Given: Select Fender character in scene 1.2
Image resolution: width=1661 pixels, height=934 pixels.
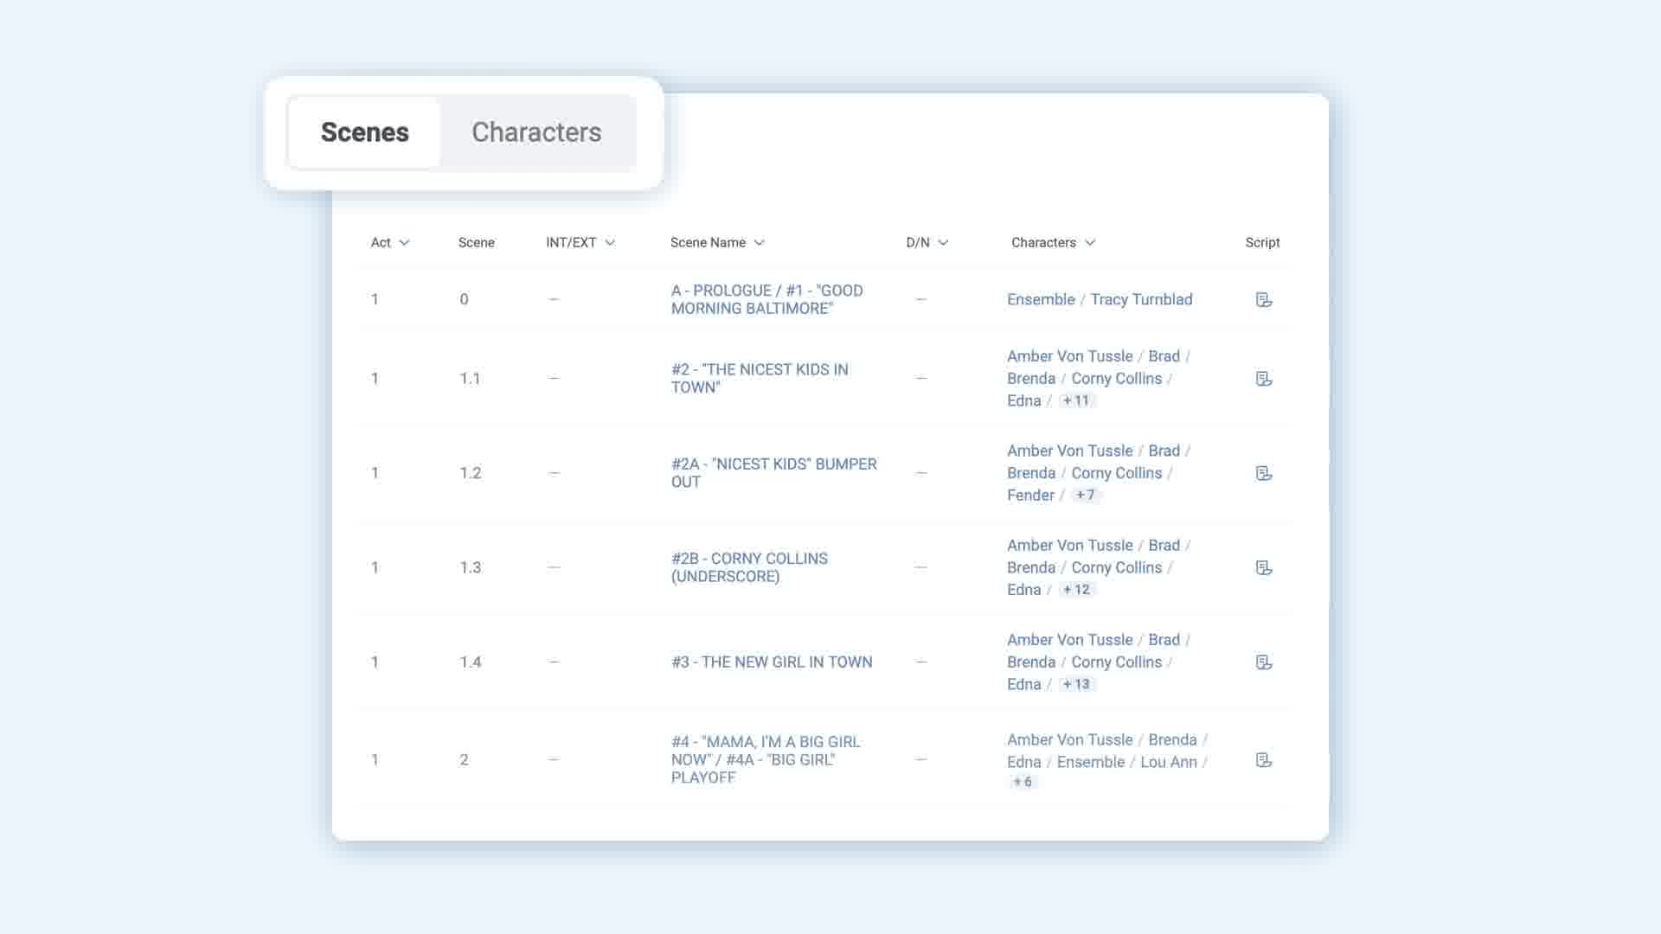Looking at the screenshot, I should (x=1030, y=495).
